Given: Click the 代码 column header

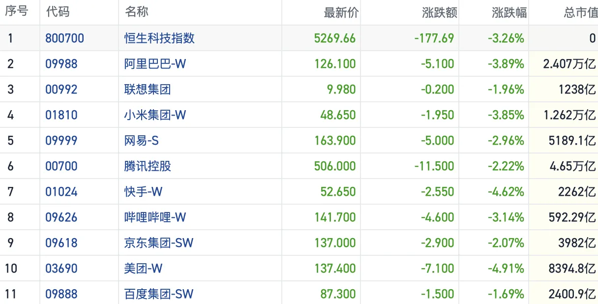Looking at the screenshot, I should pos(58,12).
